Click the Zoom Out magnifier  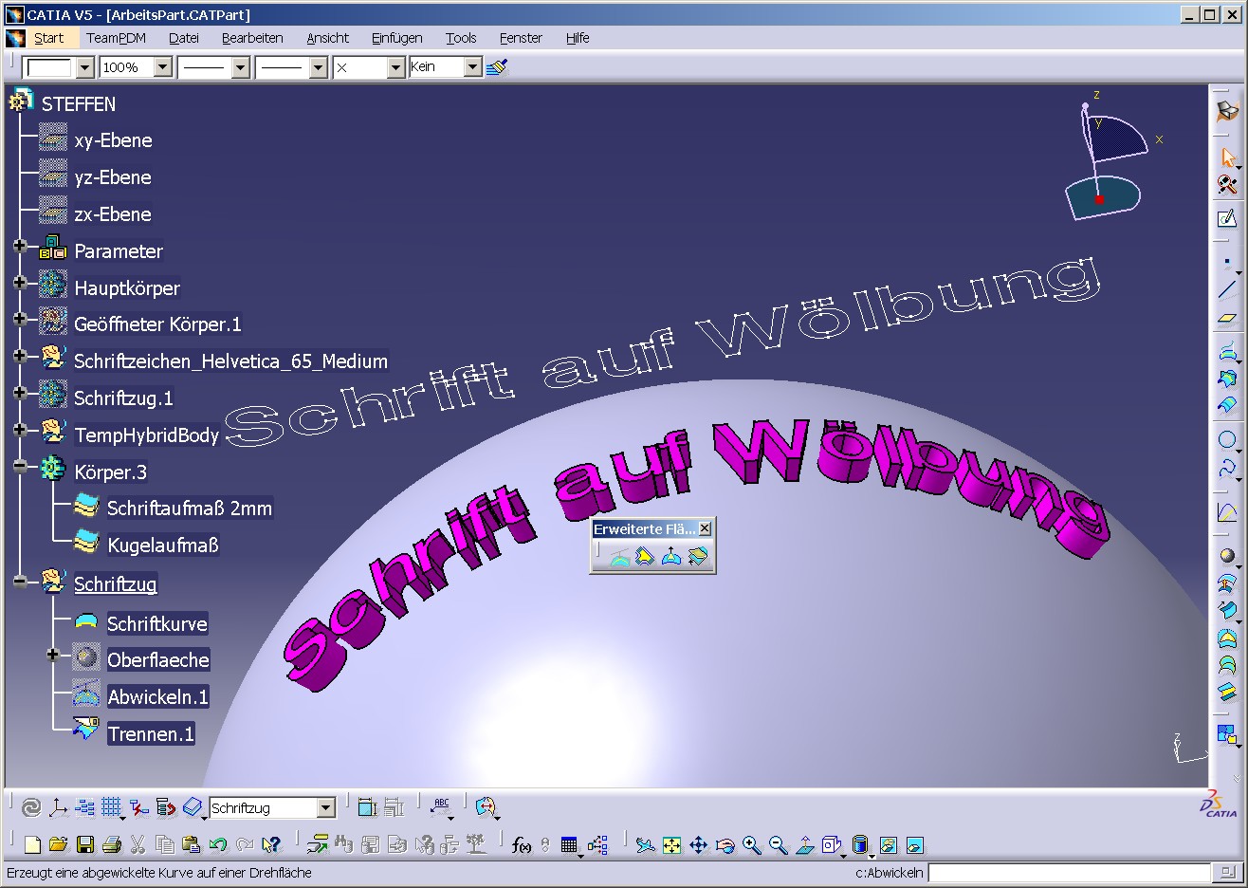click(x=778, y=844)
